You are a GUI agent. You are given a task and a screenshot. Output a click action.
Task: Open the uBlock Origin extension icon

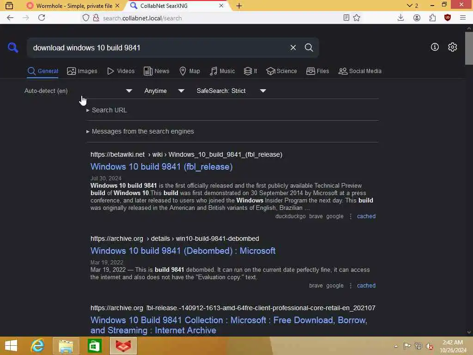448,18
